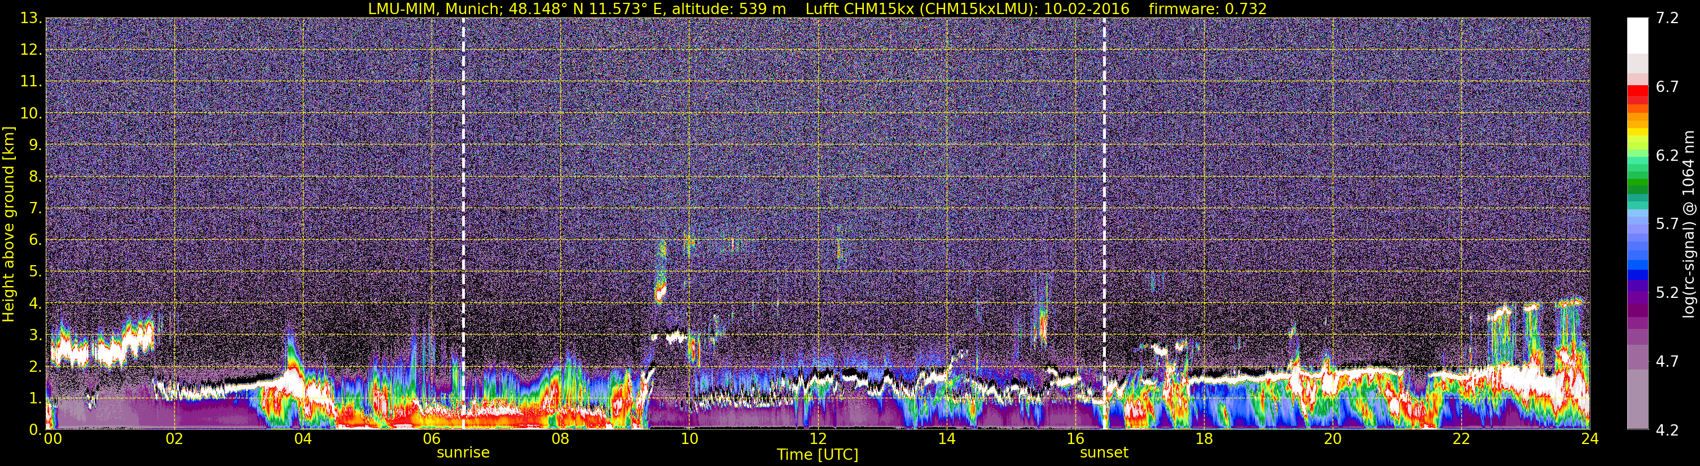This screenshot has width=1700, height=466.
Task: Click the colorbar tick label '5.2'
Action: tap(1667, 293)
